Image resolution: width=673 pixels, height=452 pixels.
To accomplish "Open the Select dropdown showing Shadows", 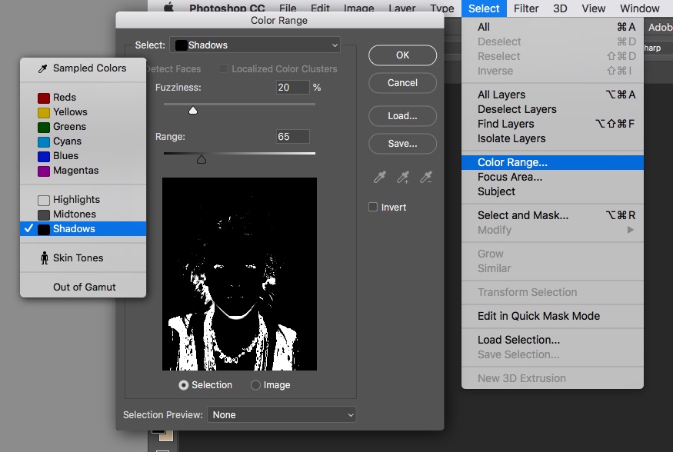I will pyautogui.click(x=255, y=45).
